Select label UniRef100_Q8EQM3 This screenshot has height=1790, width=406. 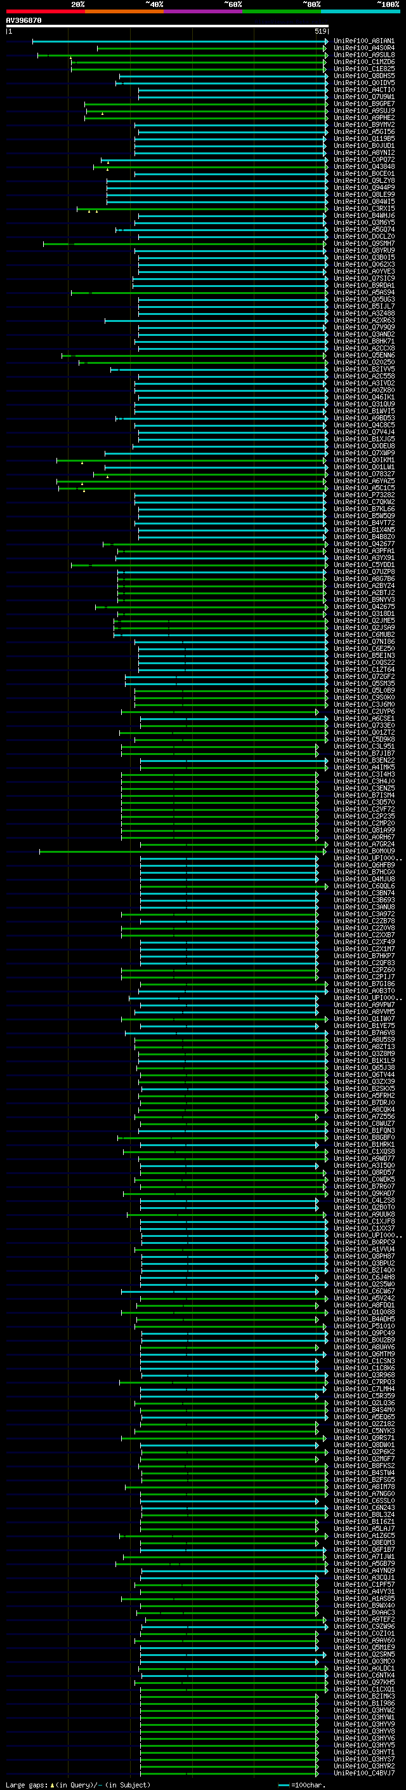click(364, 1542)
